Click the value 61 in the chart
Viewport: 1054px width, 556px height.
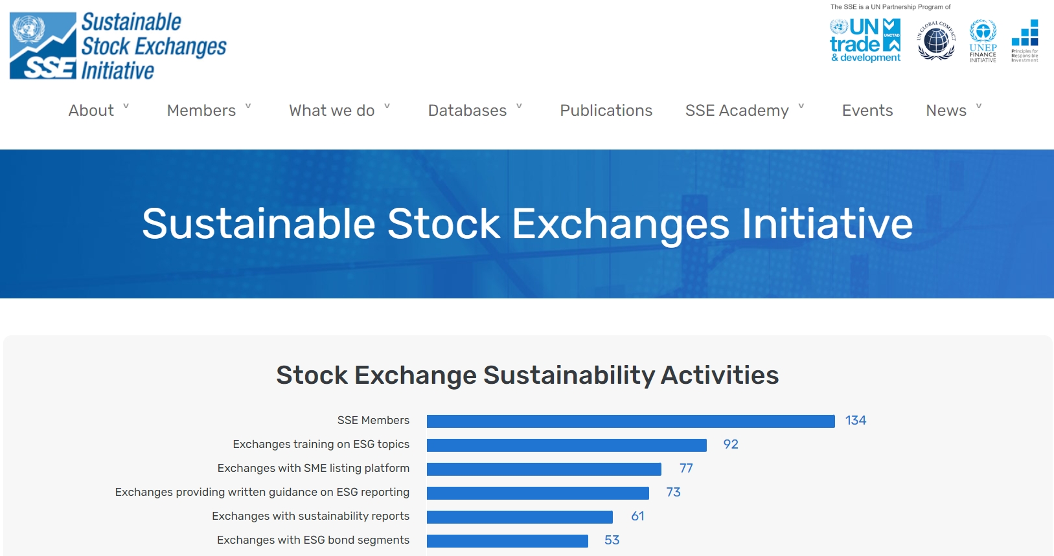[638, 516]
